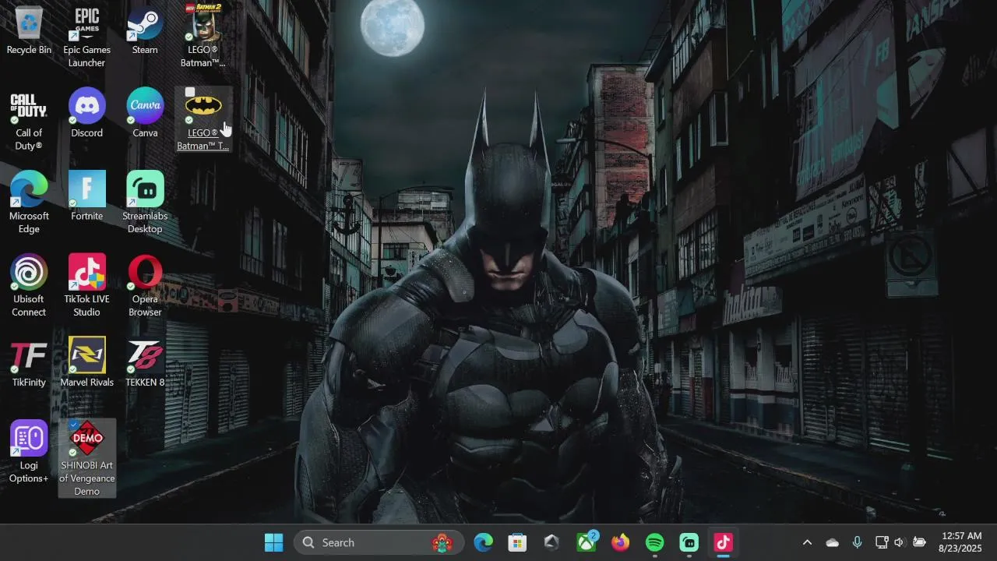
Task: Select the Discord desktop icon
Action: coord(86,114)
